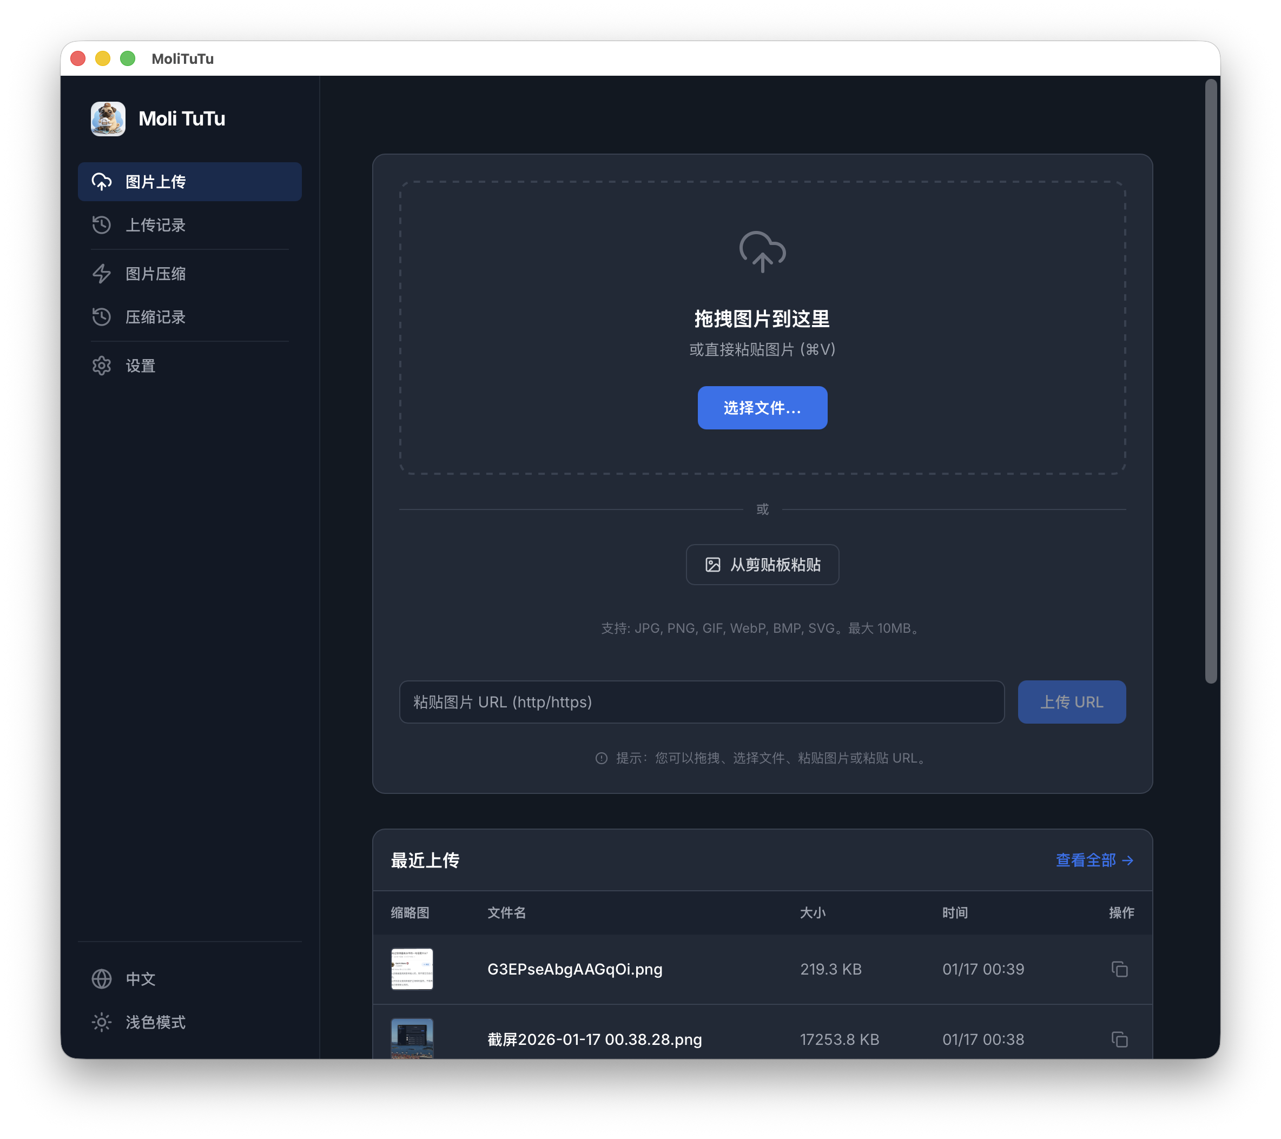Click the 选择文件 file picker button
The width and height of the screenshot is (1281, 1139).
762,408
